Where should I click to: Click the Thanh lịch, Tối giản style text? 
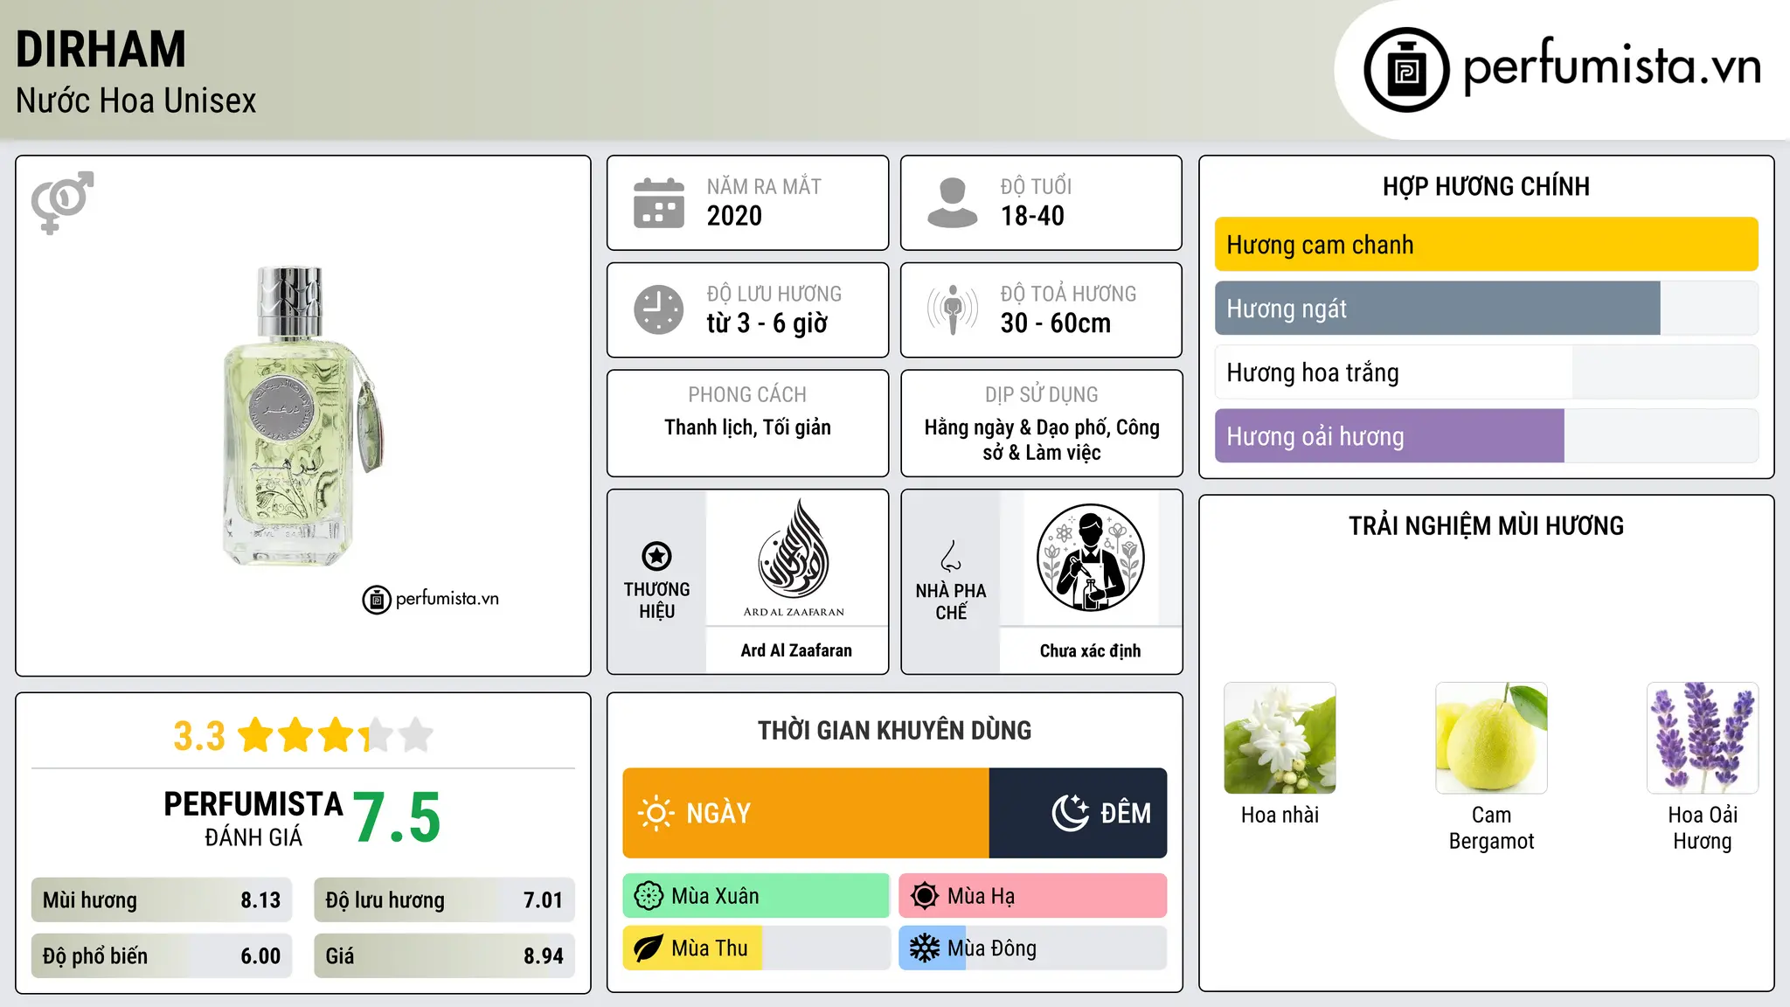747,427
